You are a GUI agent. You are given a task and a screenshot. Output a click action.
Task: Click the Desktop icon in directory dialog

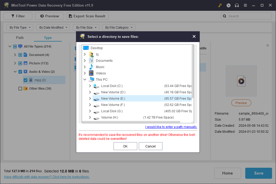coord(86,48)
